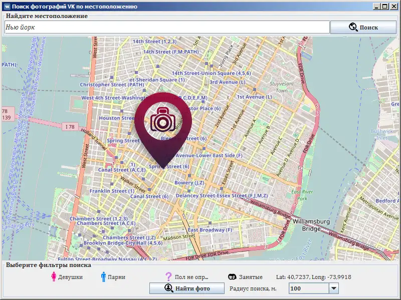Image resolution: width=401 pixels, height=300 pixels.
Task: Close the VK photo search window
Action: pos(394,6)
